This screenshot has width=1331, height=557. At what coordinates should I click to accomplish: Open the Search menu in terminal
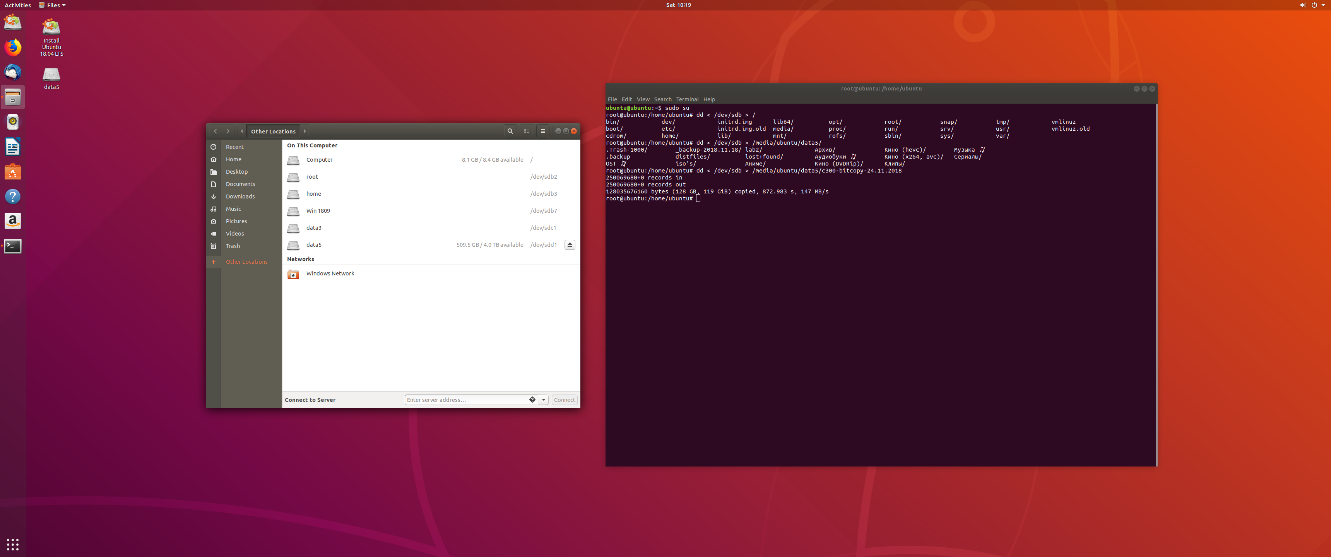[662, 99]
